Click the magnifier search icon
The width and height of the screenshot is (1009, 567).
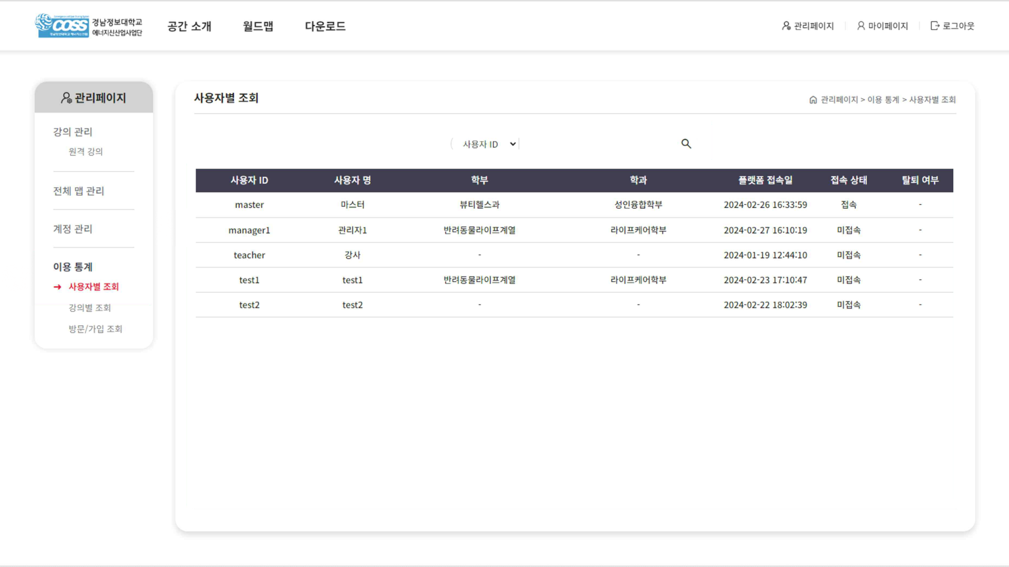(x=686, y=143)
